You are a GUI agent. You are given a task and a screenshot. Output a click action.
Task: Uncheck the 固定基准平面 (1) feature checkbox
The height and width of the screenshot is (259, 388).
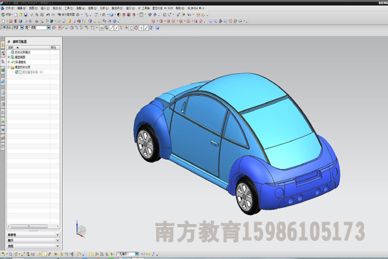click(x=17, y=72)
